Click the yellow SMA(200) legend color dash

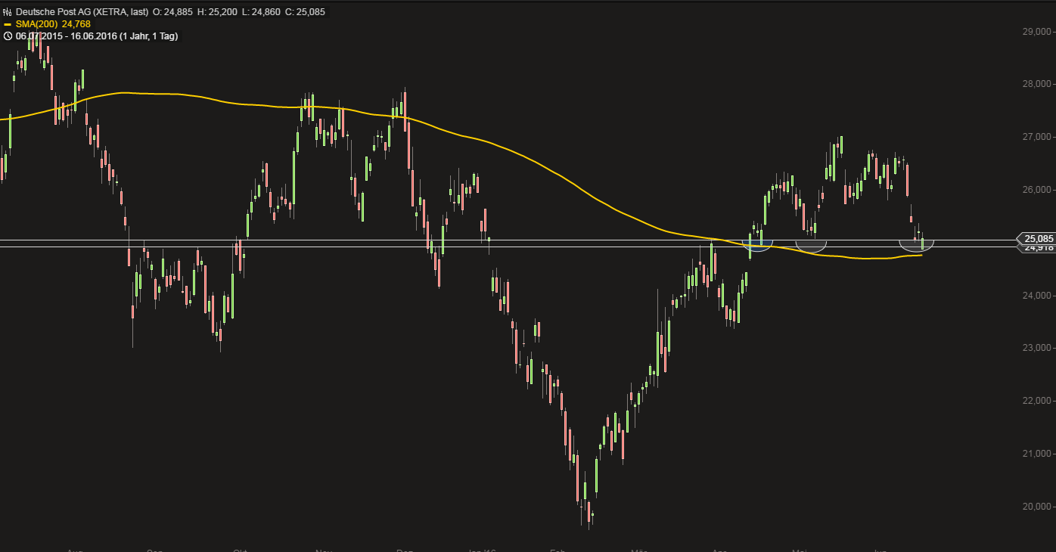[8, 24]
